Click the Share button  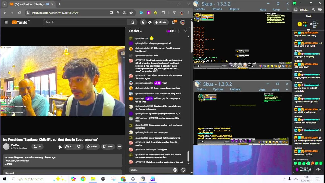click(92, 147)
